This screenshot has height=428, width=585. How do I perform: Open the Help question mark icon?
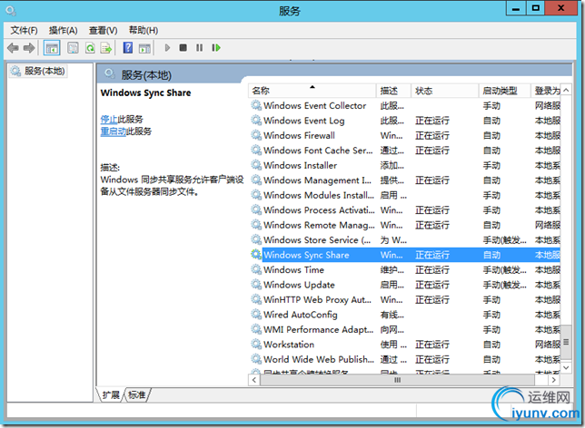[128, 48]
